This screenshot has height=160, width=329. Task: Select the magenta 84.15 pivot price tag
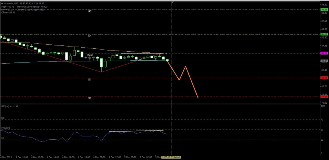(x=324, y=53)
